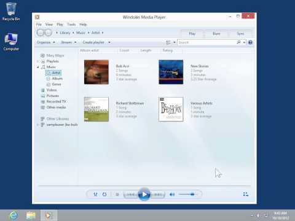The width and height of the screenshot is (295, 221).
Task: Select the blue album art thumbnail
Action: click(171, 72)
